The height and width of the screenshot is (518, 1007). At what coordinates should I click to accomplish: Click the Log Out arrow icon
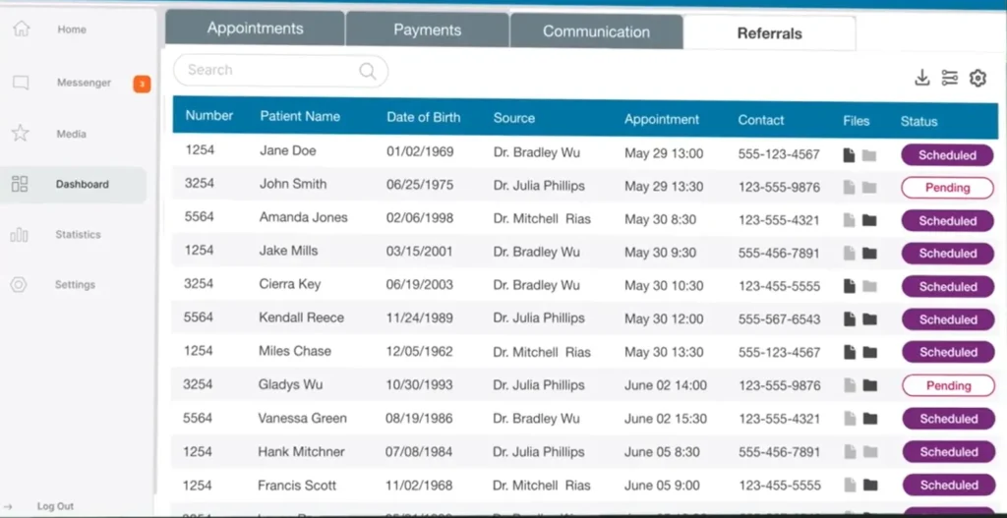click(x=8, y=506)
